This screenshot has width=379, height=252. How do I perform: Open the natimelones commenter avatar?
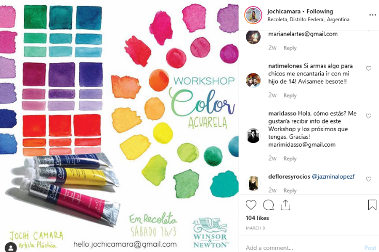click(253, 80)
